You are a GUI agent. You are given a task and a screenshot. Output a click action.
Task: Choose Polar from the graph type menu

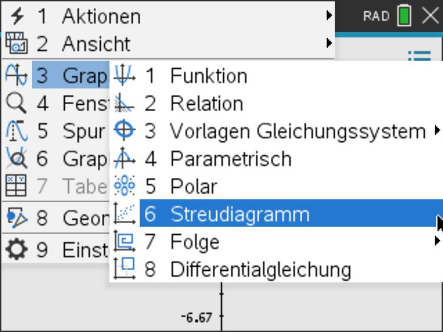193,186
